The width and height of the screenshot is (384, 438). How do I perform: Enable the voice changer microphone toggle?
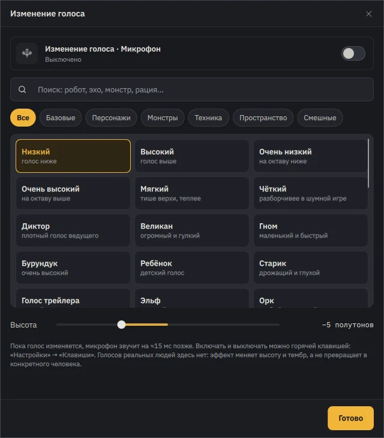(x=353, y=53)
